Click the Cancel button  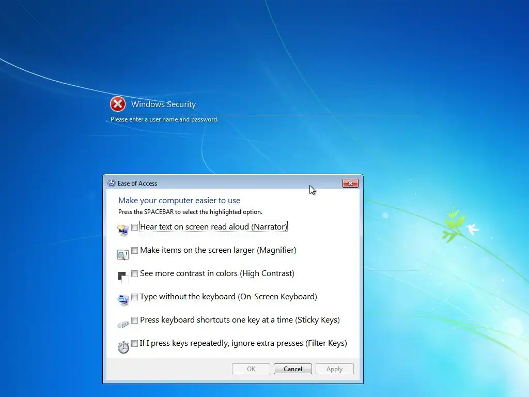[x=293, y=369]
